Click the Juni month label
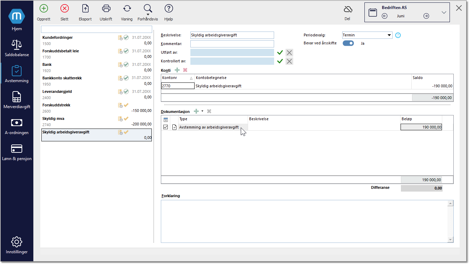 coord(401,16)
